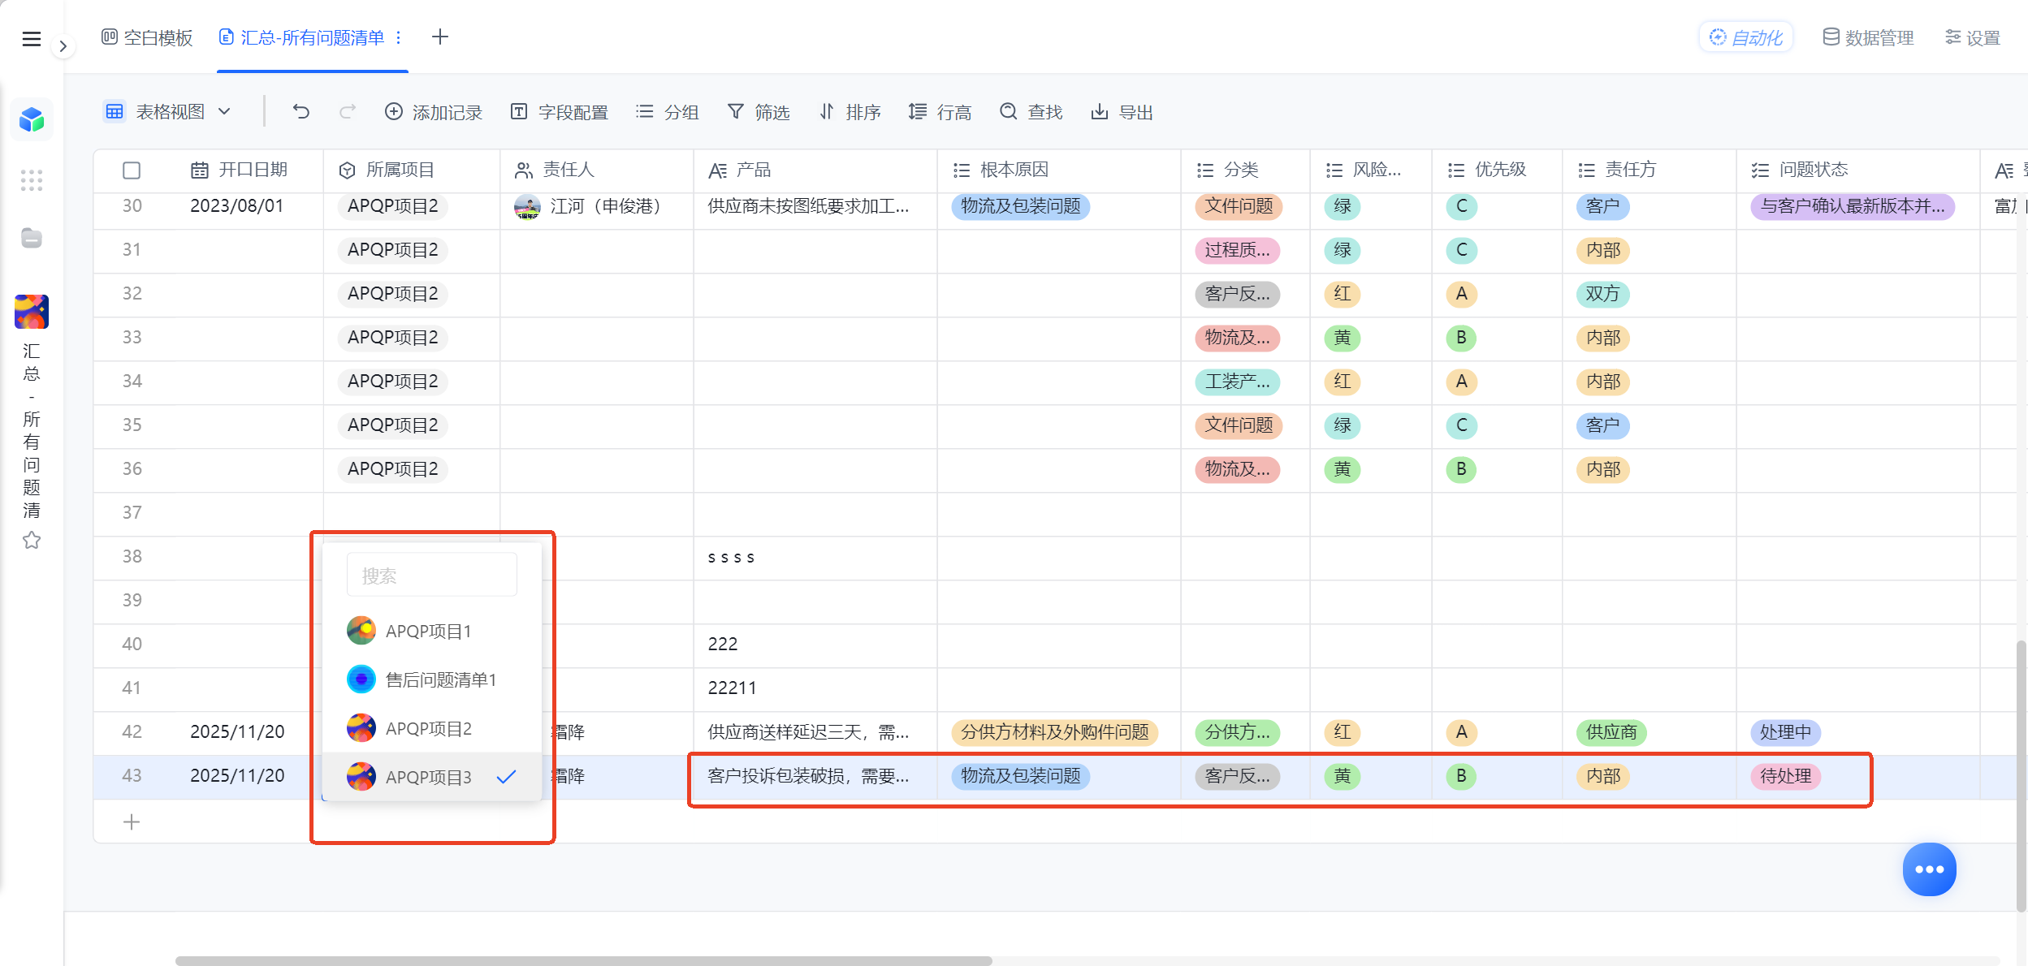Switch to 空白模板 tab
2028x966 pixels.
[x=147, y=37]
